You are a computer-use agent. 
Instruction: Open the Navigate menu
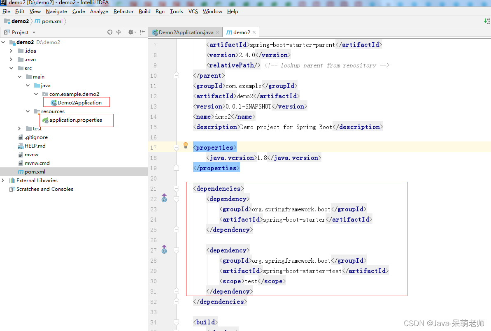[56, 11]
